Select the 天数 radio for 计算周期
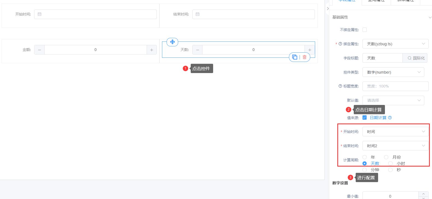 point(365,163)
